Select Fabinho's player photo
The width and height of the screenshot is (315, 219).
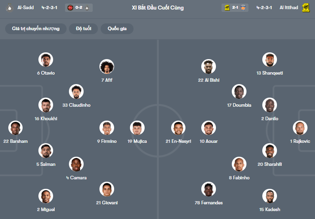pyautogui.click(x=239, y=164)
